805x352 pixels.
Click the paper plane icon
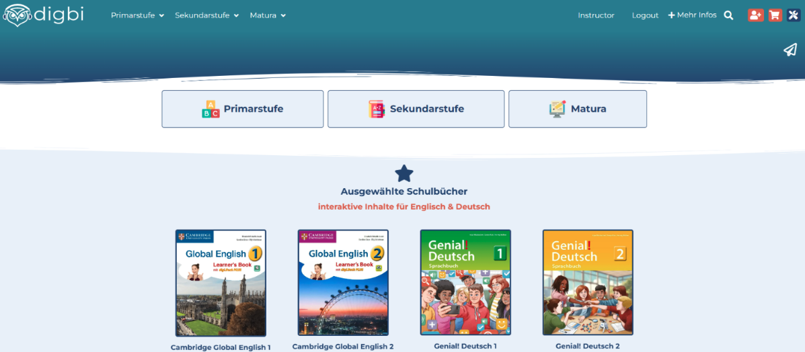click(790, 50)
